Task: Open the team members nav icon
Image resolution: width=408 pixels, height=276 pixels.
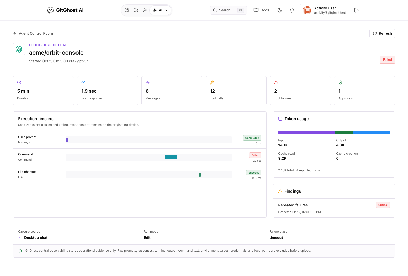Action: (145, 10)
